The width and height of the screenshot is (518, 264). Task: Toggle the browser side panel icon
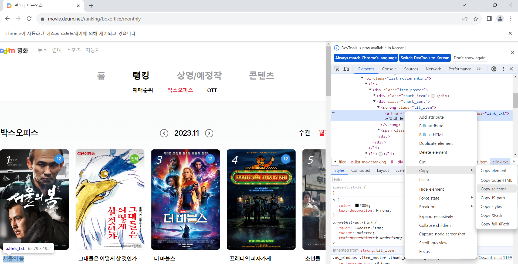489,19
